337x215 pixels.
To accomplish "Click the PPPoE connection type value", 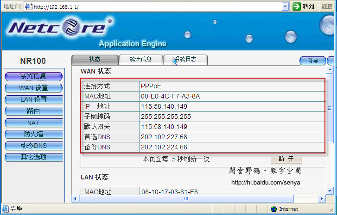I will [151, 86].
